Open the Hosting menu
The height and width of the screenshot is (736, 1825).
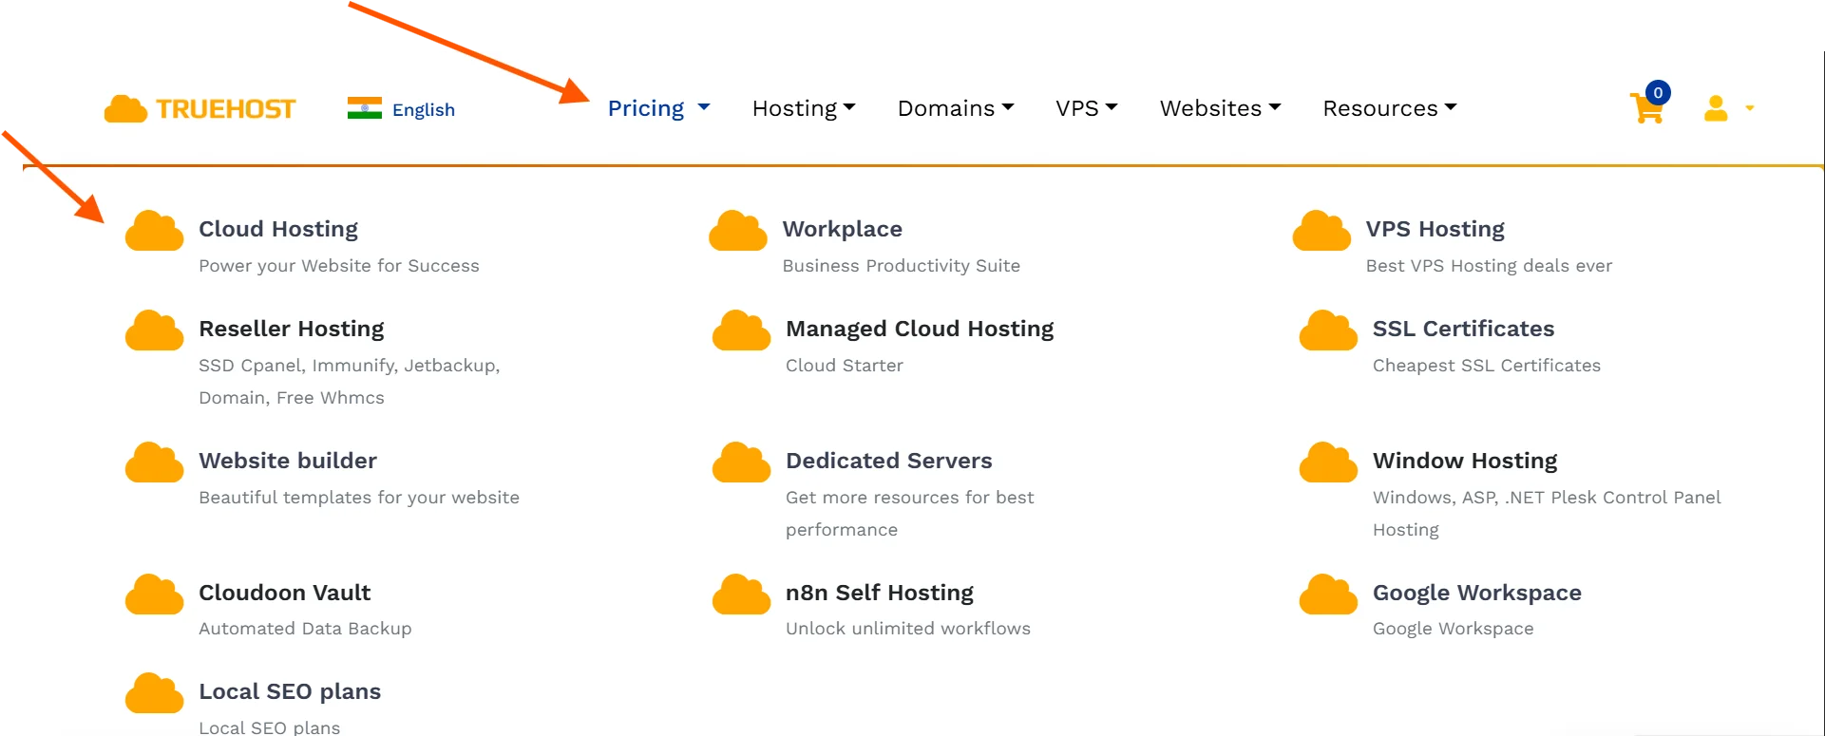[795, 108]
